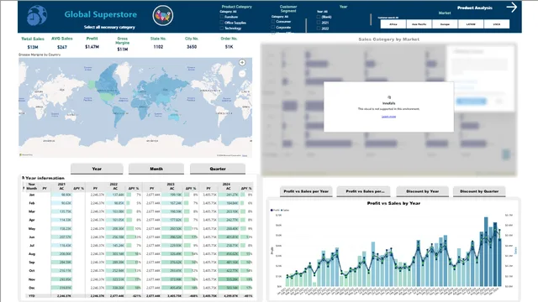Select the Feb row in the table

coord(140,203)
